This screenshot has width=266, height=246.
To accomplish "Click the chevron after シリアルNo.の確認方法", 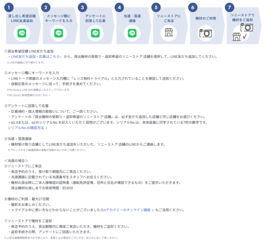I will tap(46, 128).
